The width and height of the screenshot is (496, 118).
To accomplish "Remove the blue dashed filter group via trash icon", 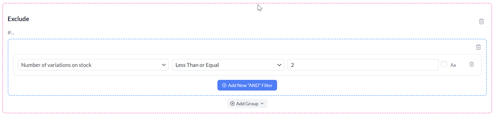I will coord(478,47).
